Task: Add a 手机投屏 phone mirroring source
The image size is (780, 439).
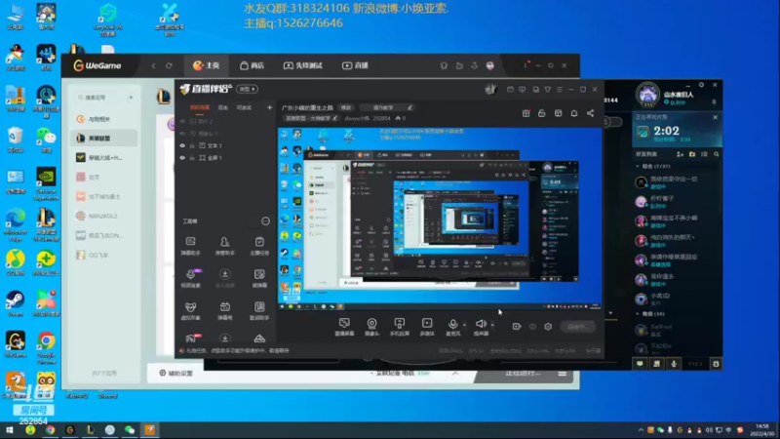Action: 400,327
